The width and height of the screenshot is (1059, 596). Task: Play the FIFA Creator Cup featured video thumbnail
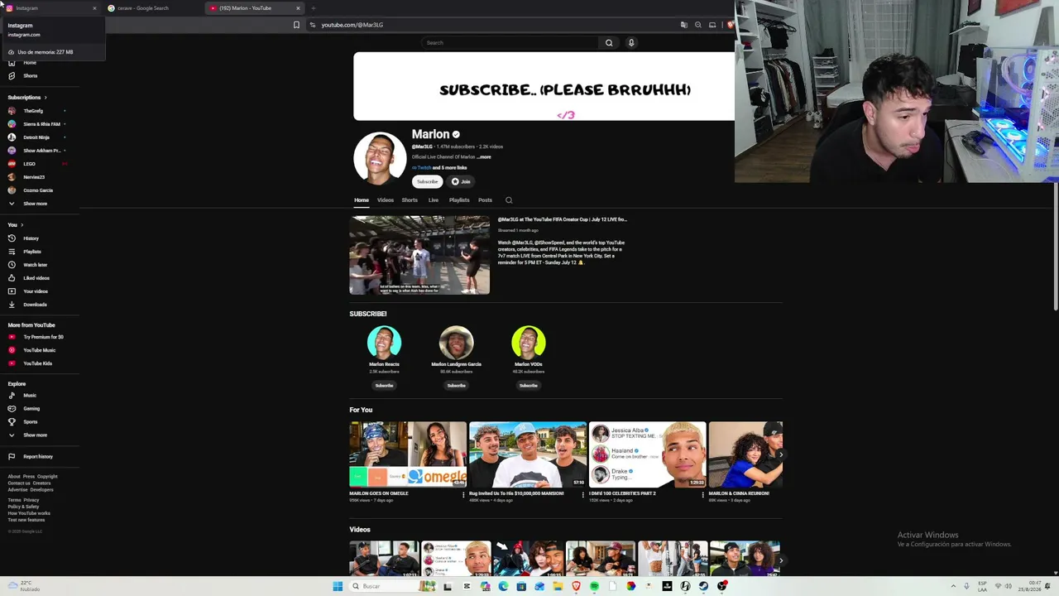tap(419, 255)
